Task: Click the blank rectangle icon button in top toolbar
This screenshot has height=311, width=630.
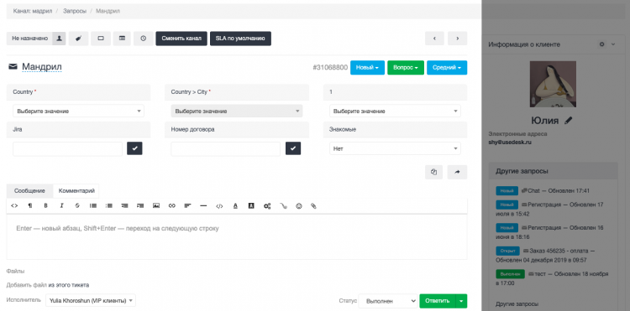Action: 101,39
